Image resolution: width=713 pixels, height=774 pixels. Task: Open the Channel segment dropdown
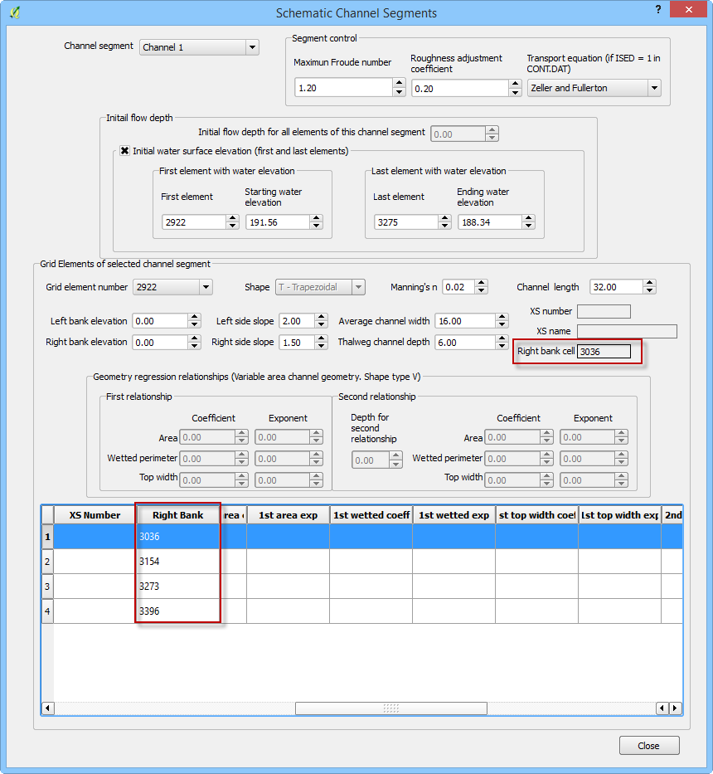[252, 48]
